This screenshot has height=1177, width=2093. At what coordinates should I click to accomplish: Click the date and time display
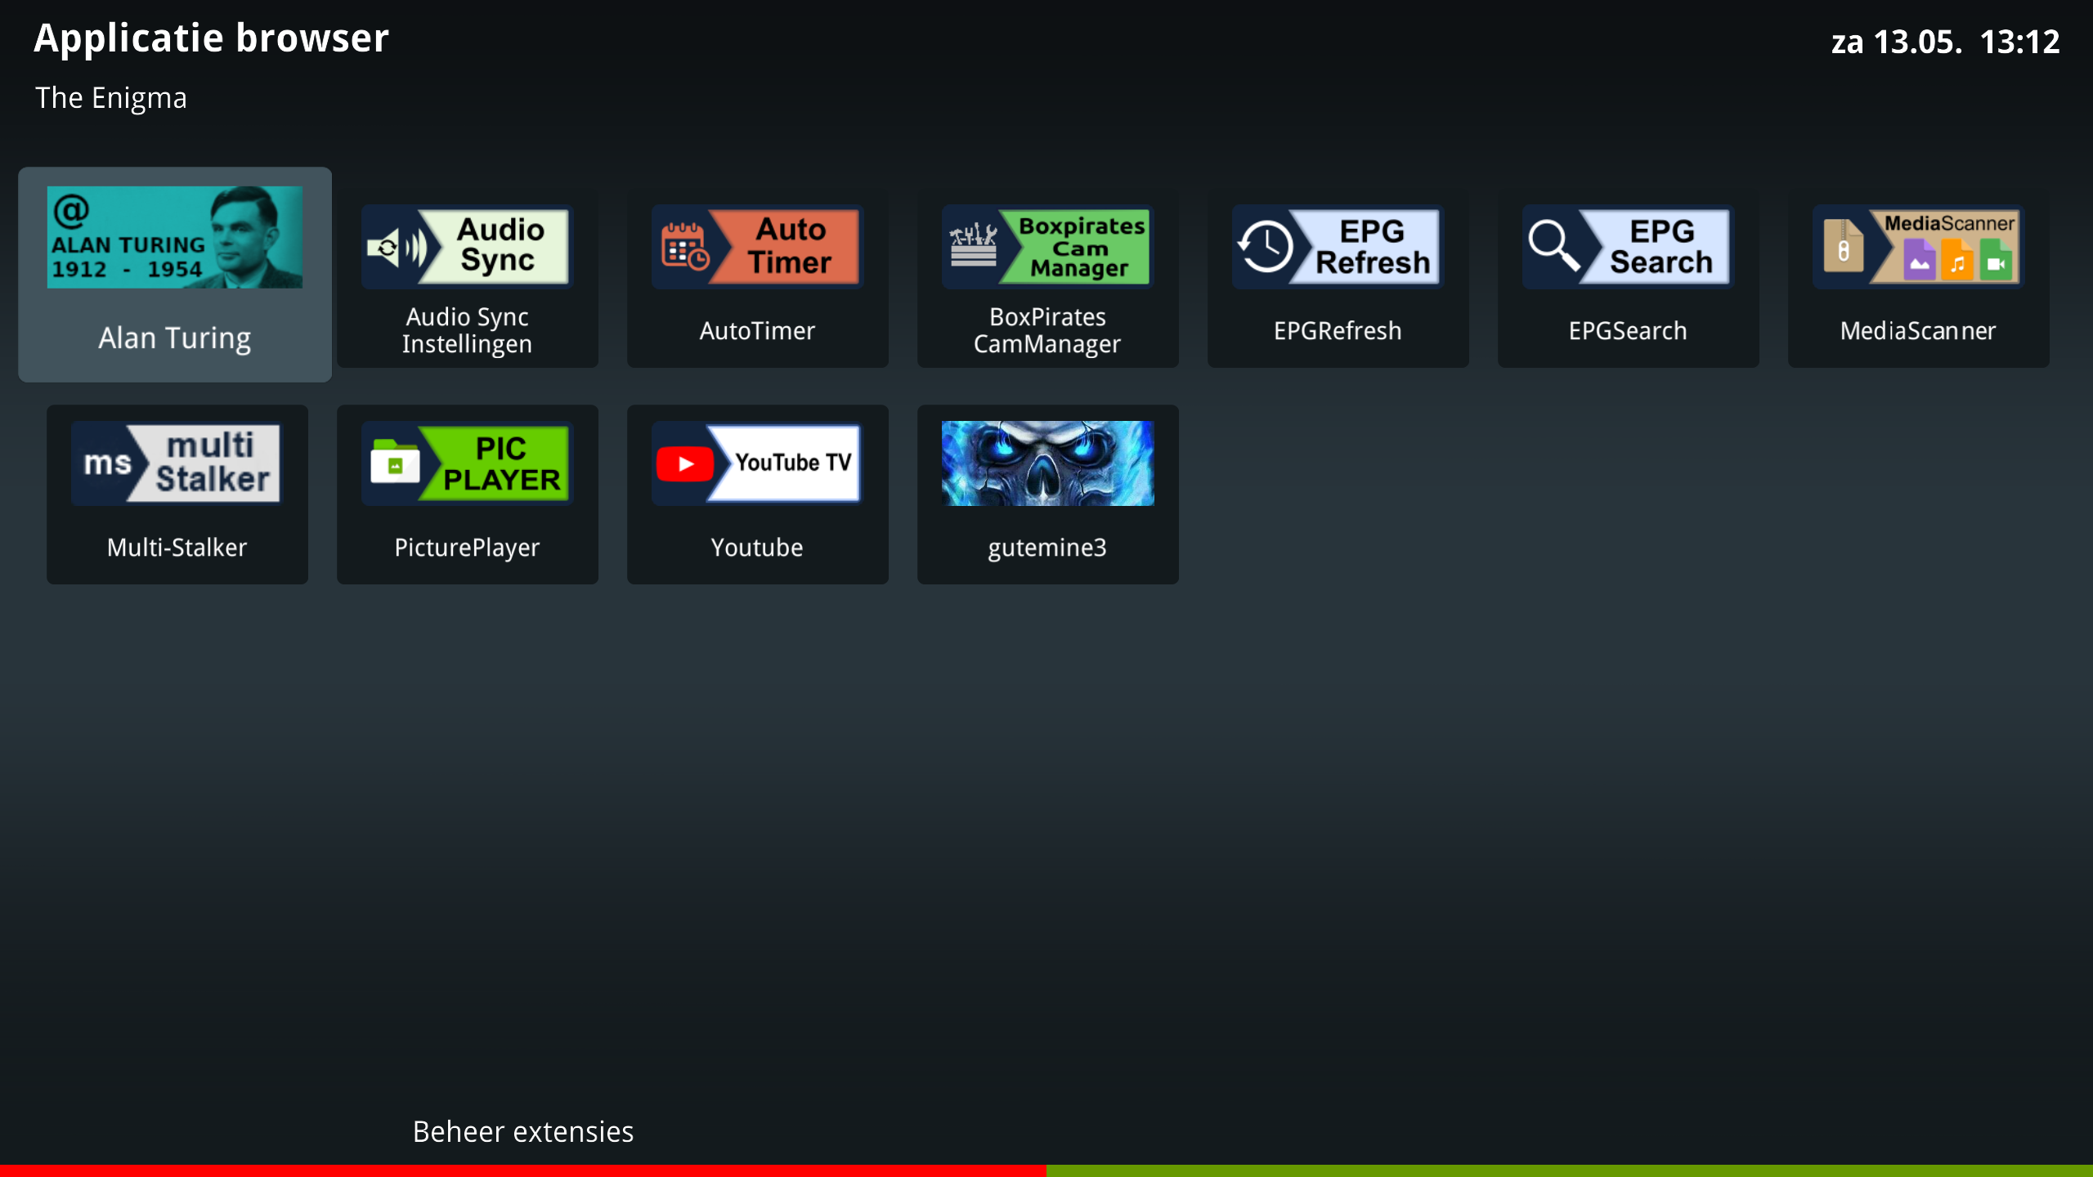tap(1945, 42)
